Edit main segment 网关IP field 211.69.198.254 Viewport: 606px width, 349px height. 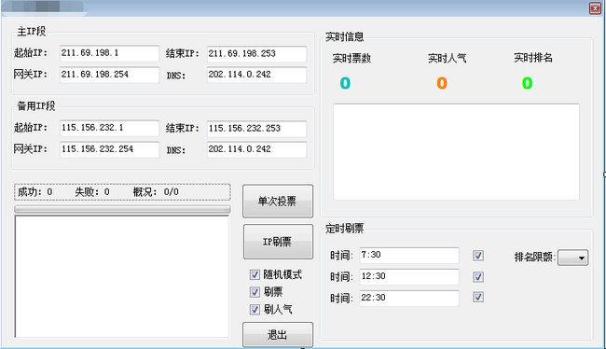pyautogui.click(x=109, y=75)
